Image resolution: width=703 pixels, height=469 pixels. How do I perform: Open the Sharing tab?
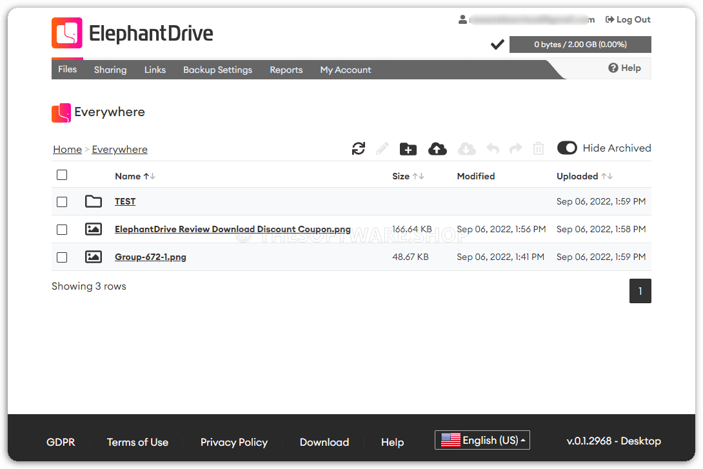[110, 70]
